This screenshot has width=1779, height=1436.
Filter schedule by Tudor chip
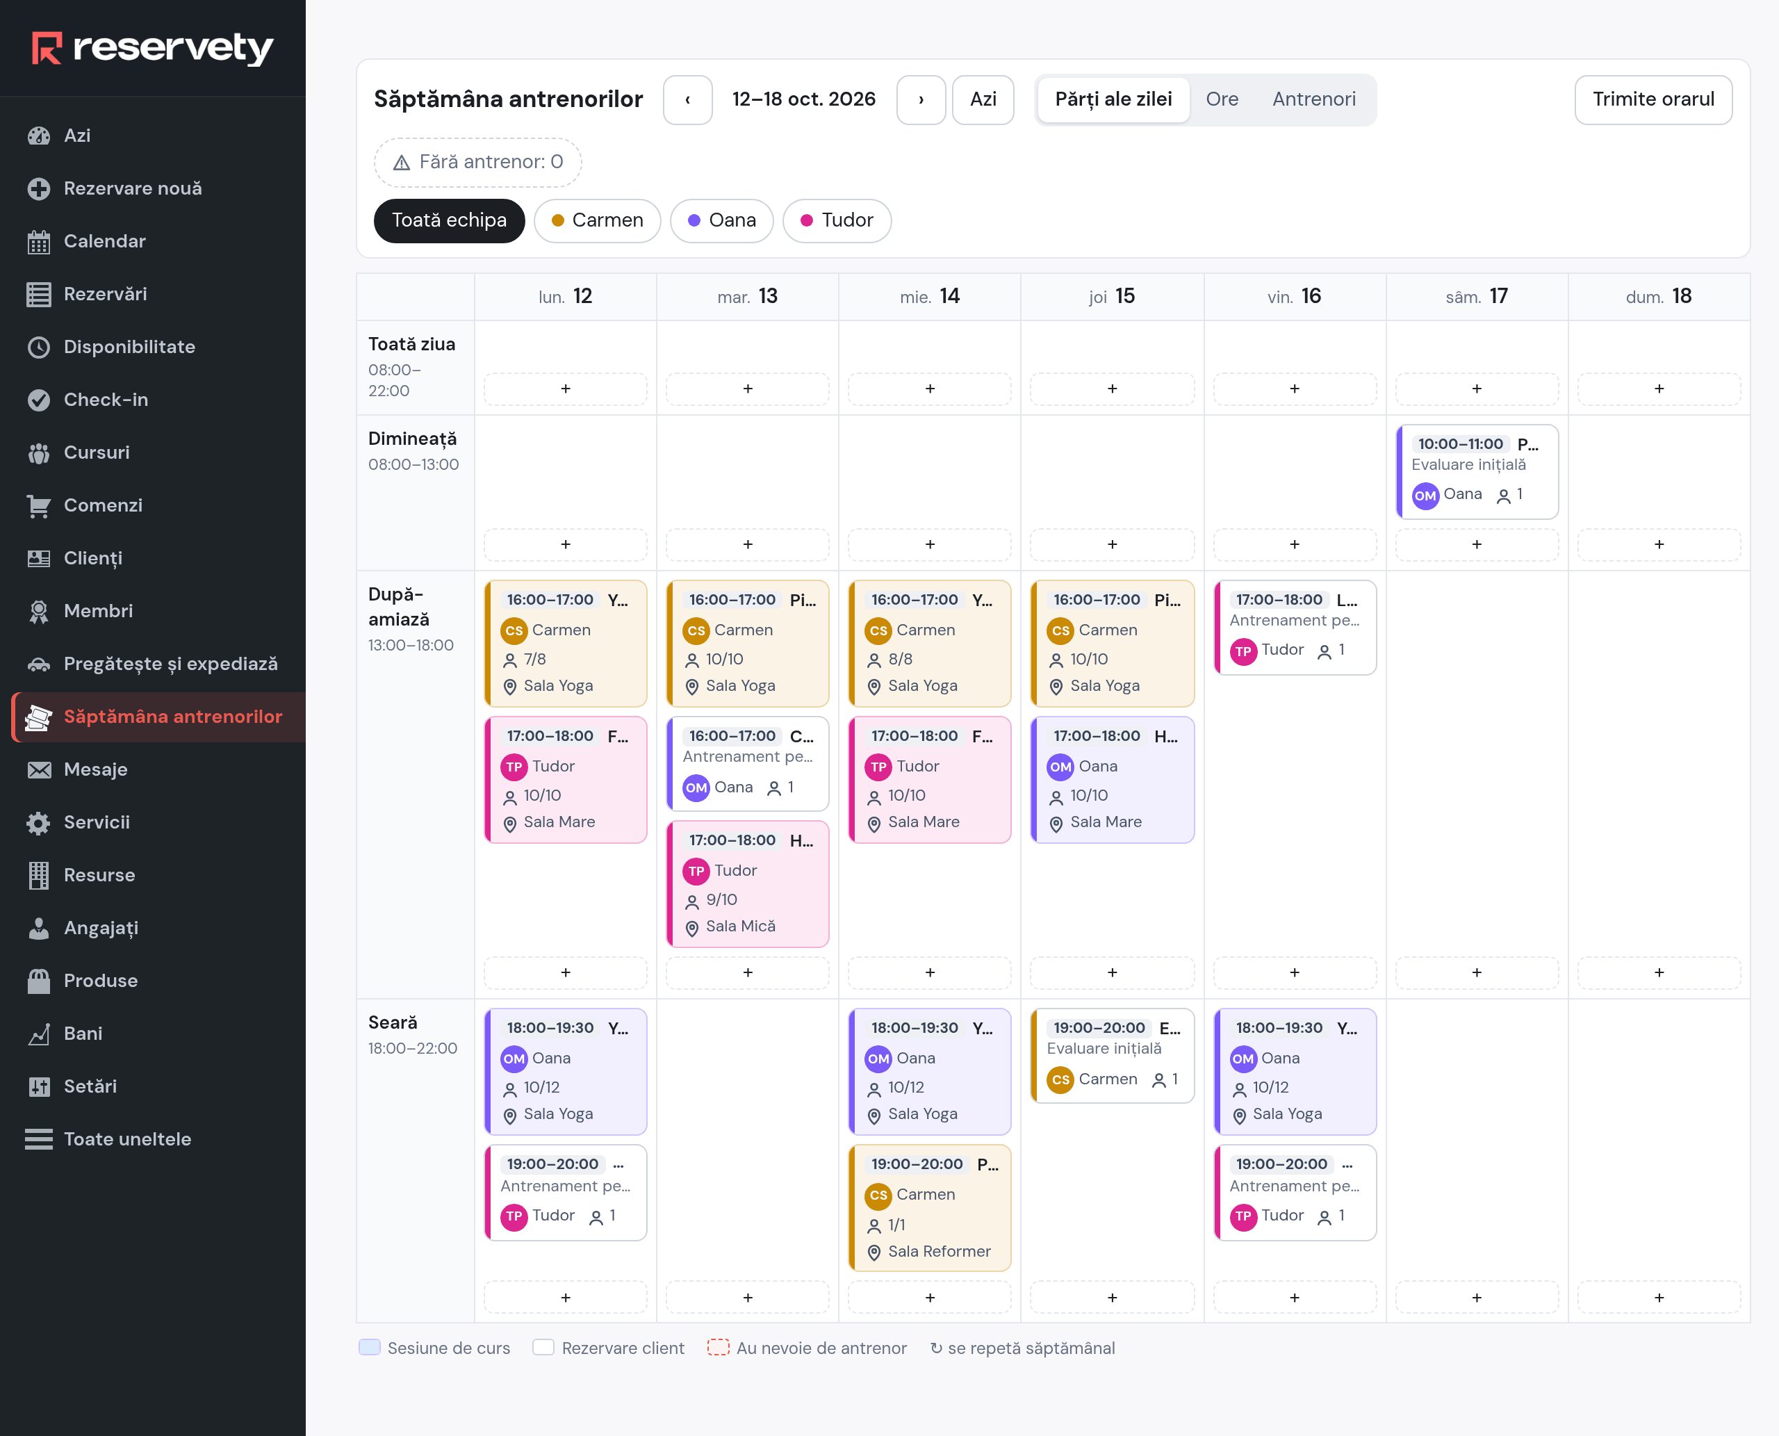pos(836,221)
